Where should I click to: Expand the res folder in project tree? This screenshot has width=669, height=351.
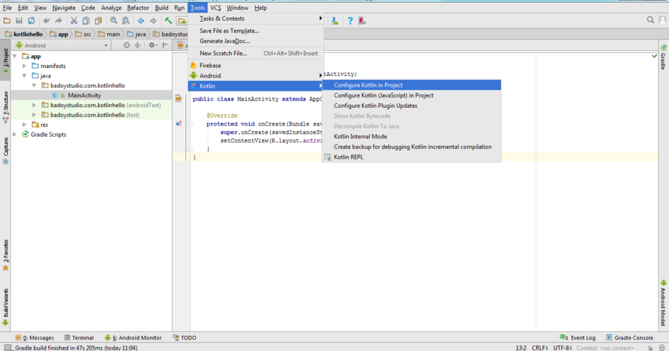(x=25, y=125)
